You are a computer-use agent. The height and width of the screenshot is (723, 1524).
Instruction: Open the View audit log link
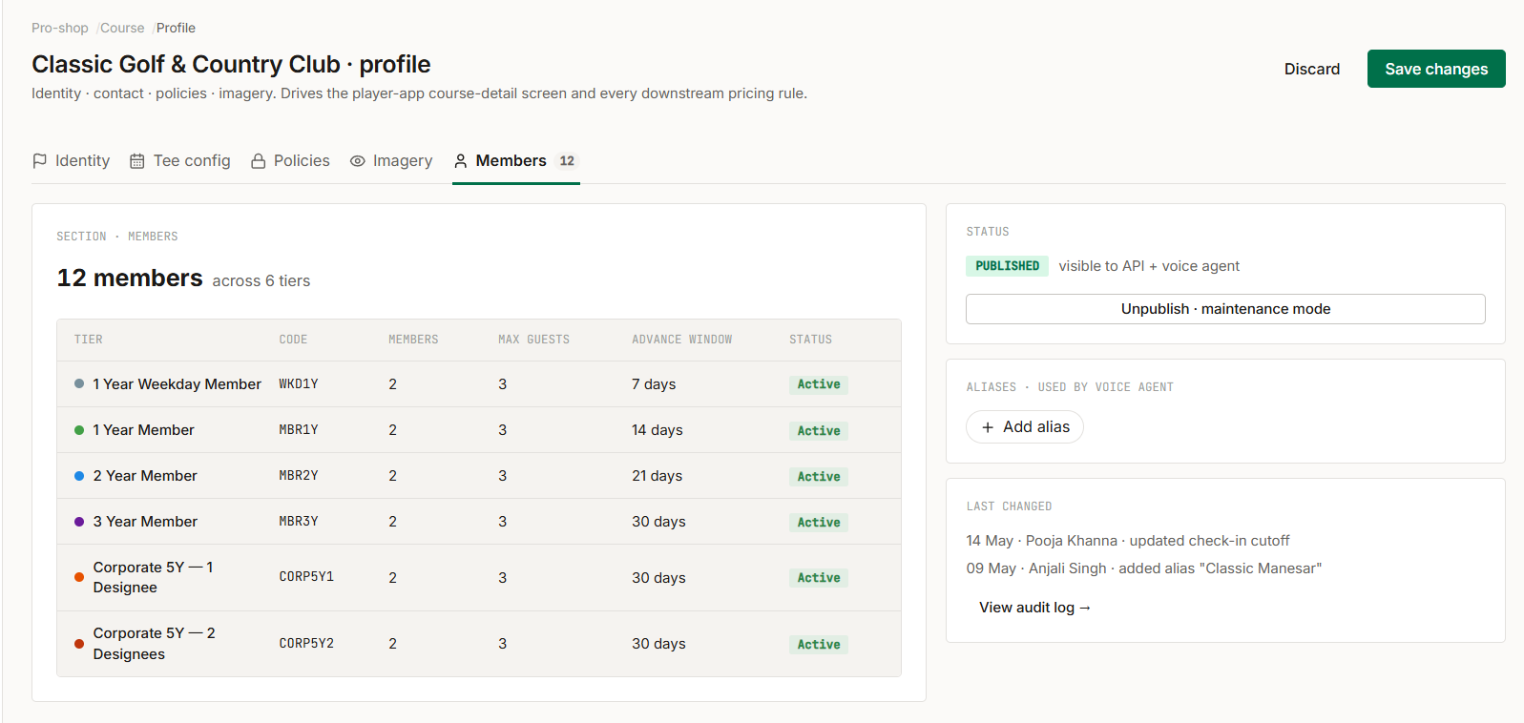[1034, 608]
